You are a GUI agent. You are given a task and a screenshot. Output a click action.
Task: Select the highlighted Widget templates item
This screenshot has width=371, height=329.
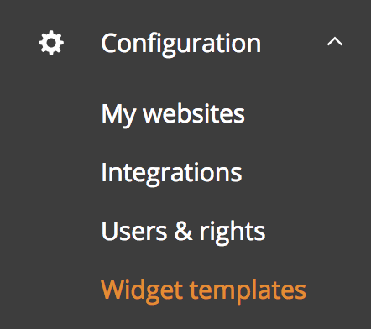(203, 290)
